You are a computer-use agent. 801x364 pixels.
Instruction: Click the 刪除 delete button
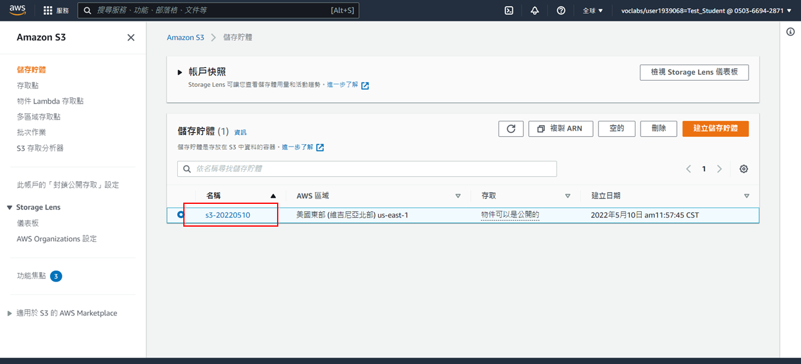658,129
